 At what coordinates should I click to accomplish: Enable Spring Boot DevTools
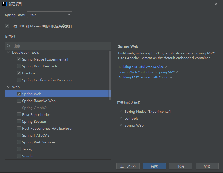19,66
